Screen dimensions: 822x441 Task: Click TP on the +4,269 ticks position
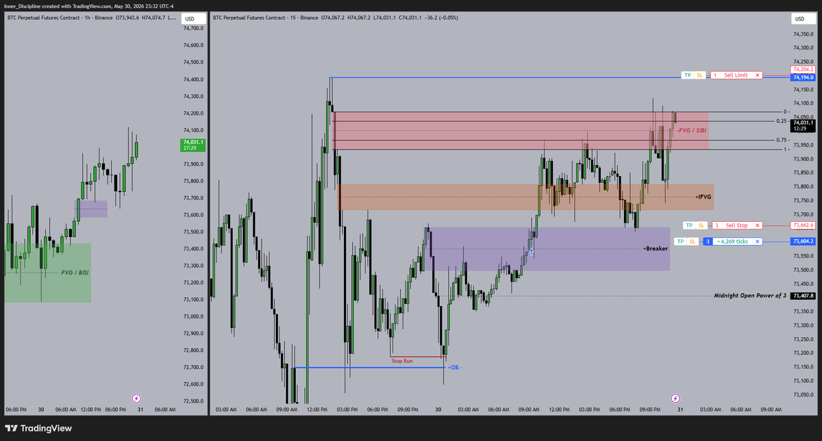point(680,241)
